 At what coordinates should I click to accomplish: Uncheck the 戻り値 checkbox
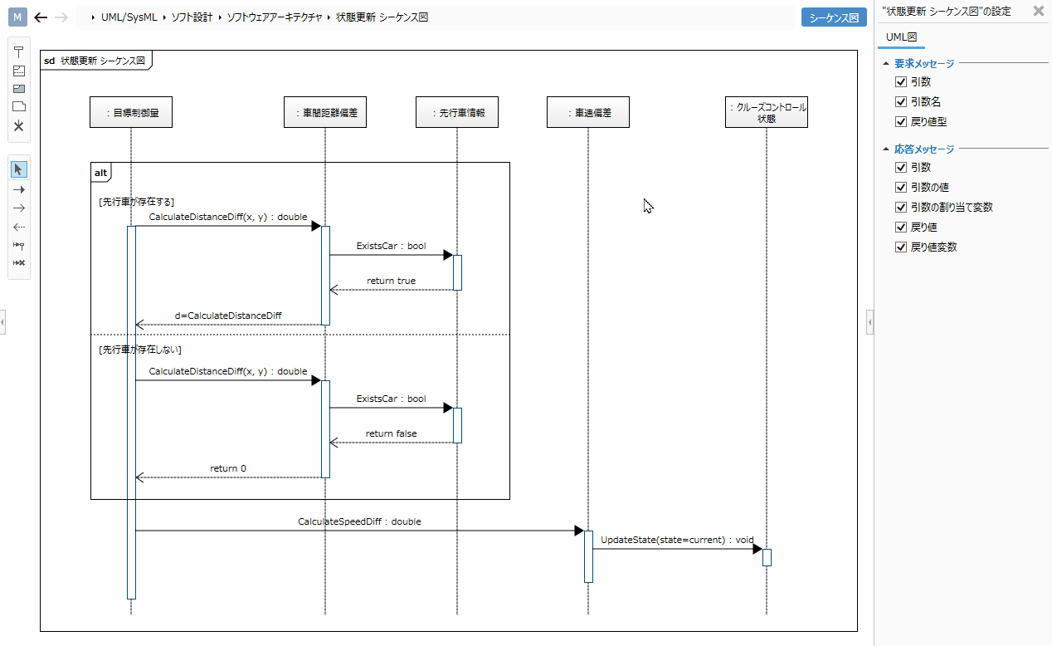coord(900,227)
